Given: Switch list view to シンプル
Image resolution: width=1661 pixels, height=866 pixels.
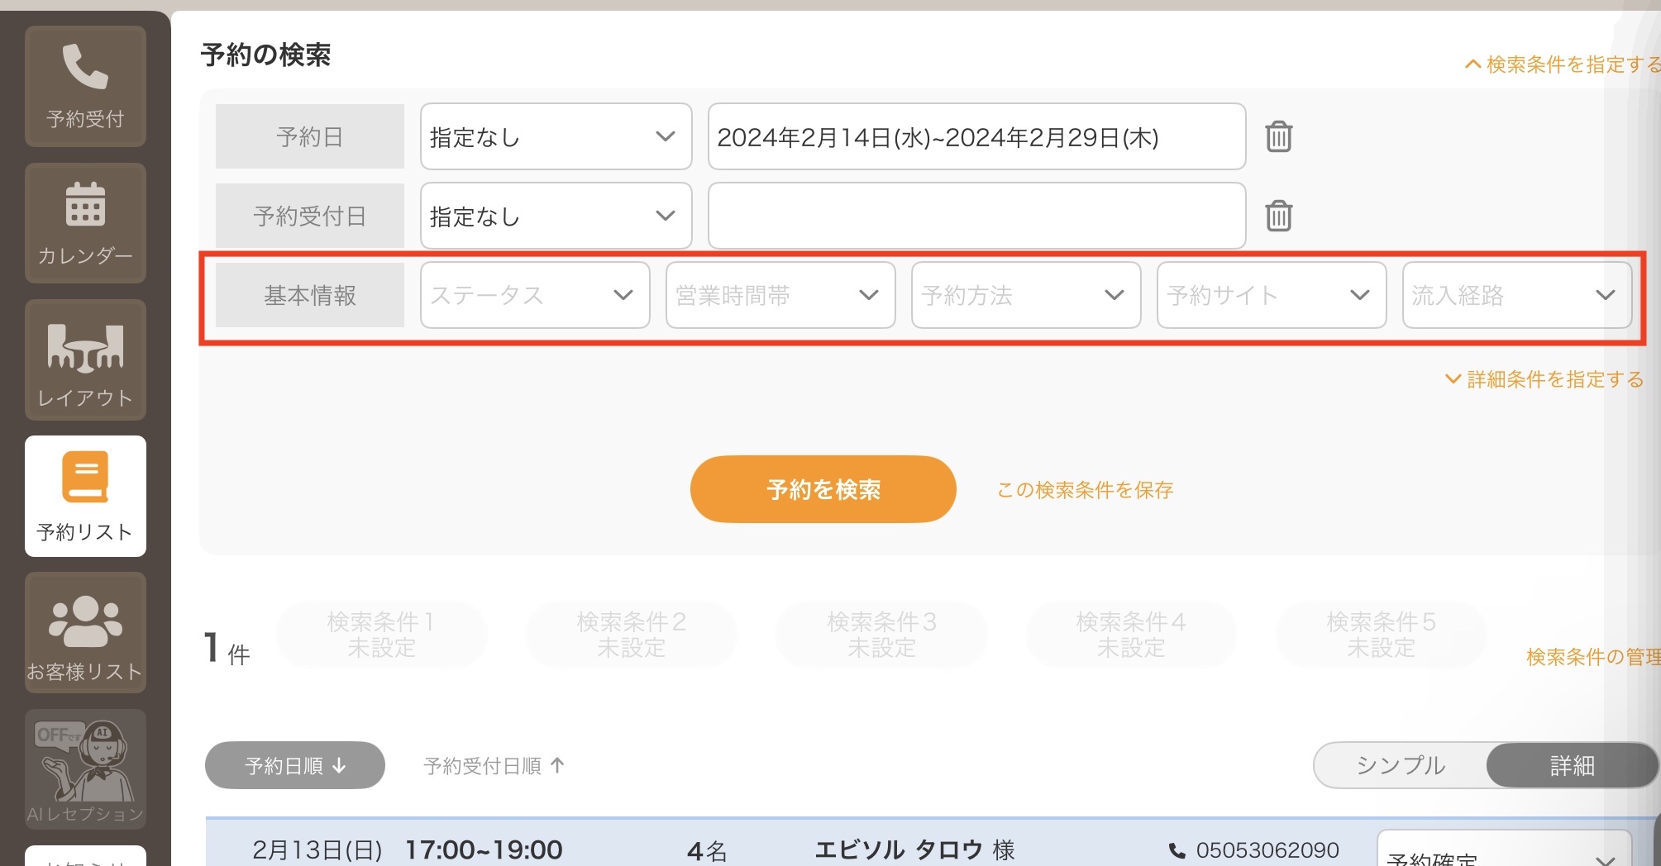Looking at the screenshot, I should coord(1401,765).
